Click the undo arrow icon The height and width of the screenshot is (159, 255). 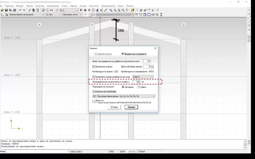20,10
